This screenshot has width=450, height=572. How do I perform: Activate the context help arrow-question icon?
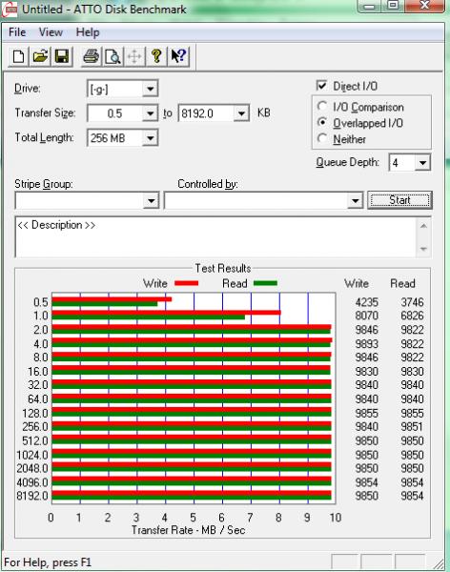tap(178, 56)
